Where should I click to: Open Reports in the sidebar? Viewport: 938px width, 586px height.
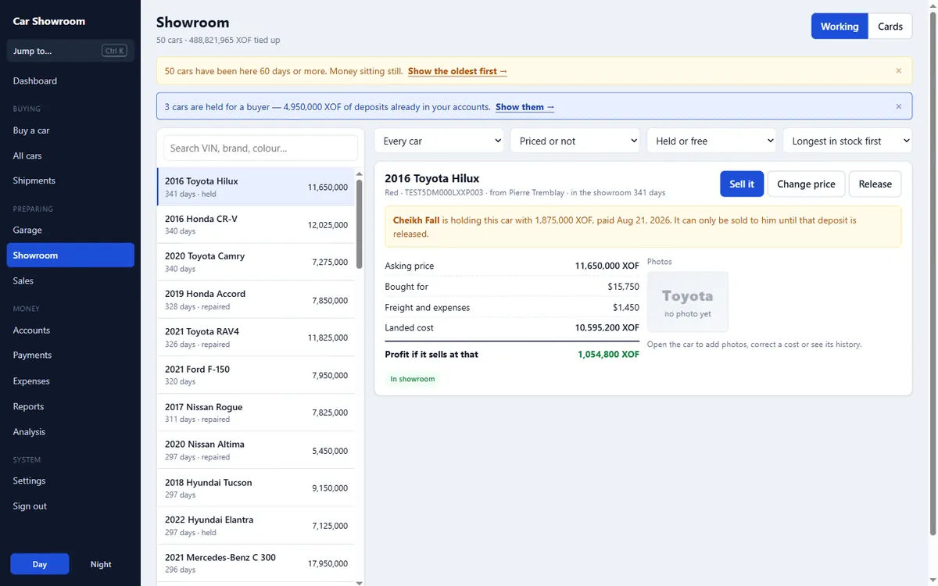point(70,406)
